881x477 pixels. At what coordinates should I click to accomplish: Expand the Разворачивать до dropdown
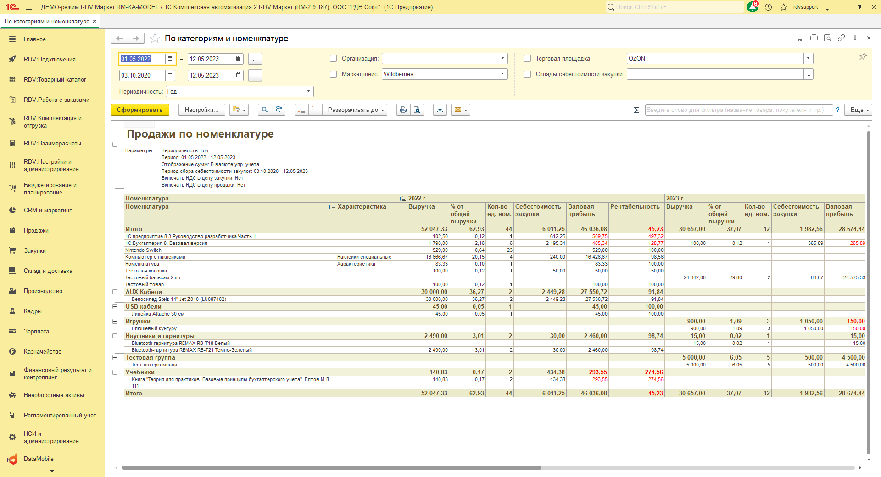click(x=355, y=110)
